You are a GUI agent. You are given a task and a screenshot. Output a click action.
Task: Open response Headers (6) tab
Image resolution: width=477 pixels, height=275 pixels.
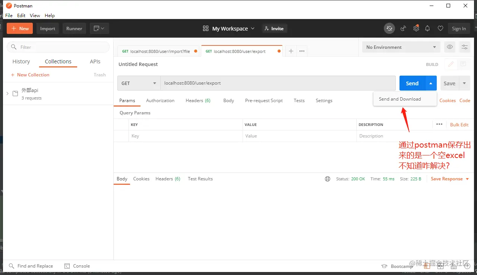[x=168, y=179]
